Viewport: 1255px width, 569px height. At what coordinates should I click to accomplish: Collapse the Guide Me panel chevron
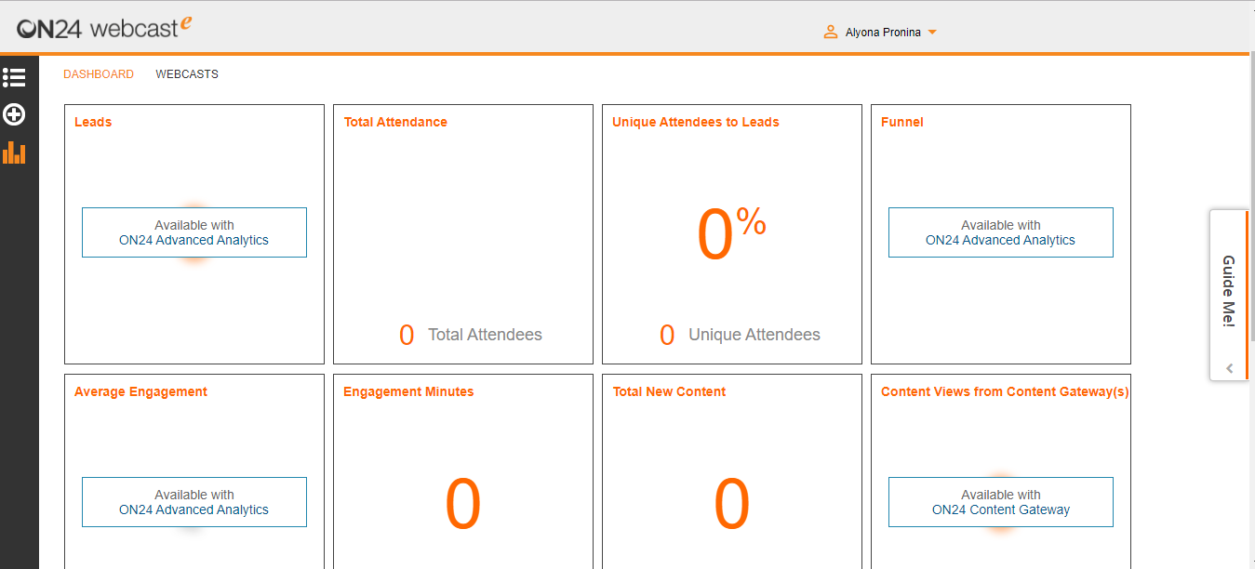point(1229,368)
